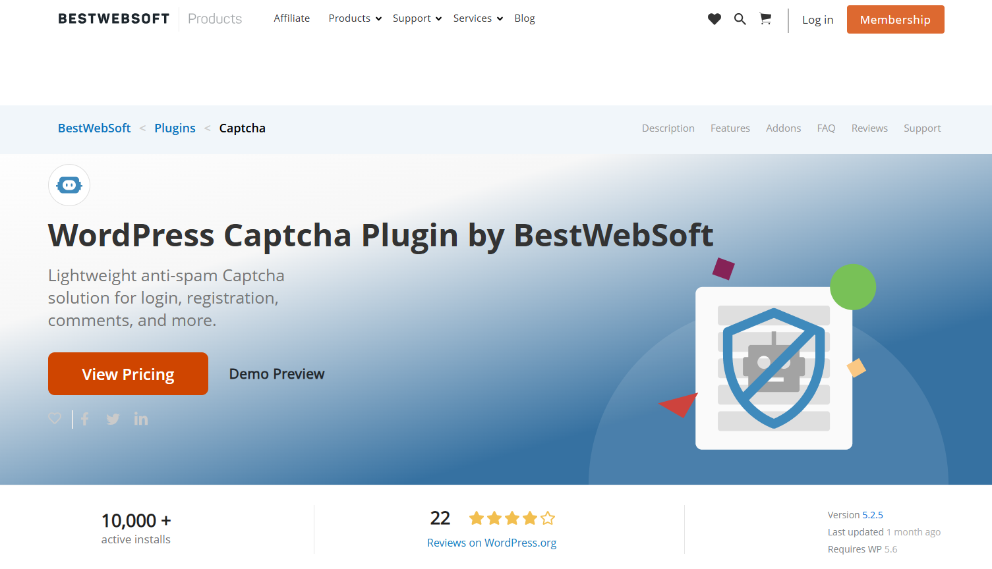Go to Plugins breadcrumb link
The width and height of the screenshot is (992, 569).
175,128
